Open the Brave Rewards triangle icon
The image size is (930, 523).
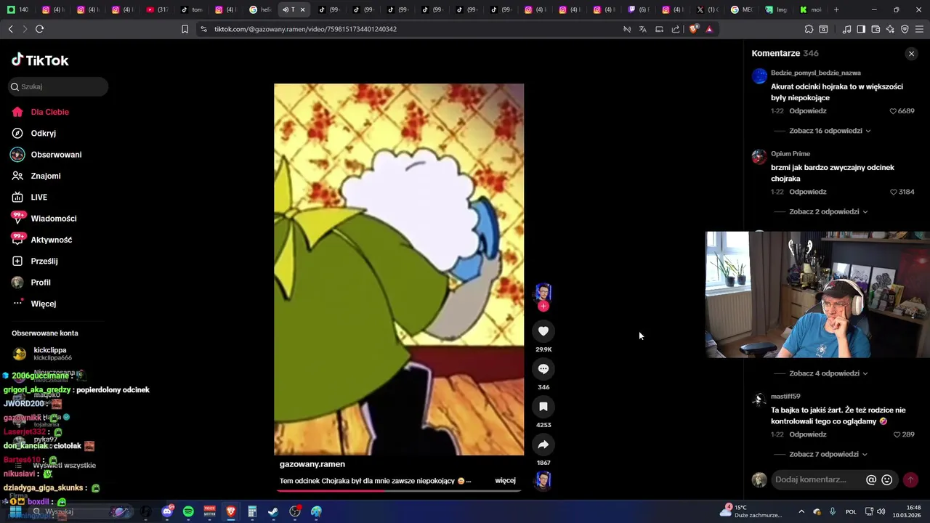pos(709,29)
